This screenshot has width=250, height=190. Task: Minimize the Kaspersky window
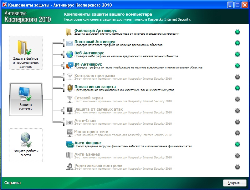click(x=230, y=5)
